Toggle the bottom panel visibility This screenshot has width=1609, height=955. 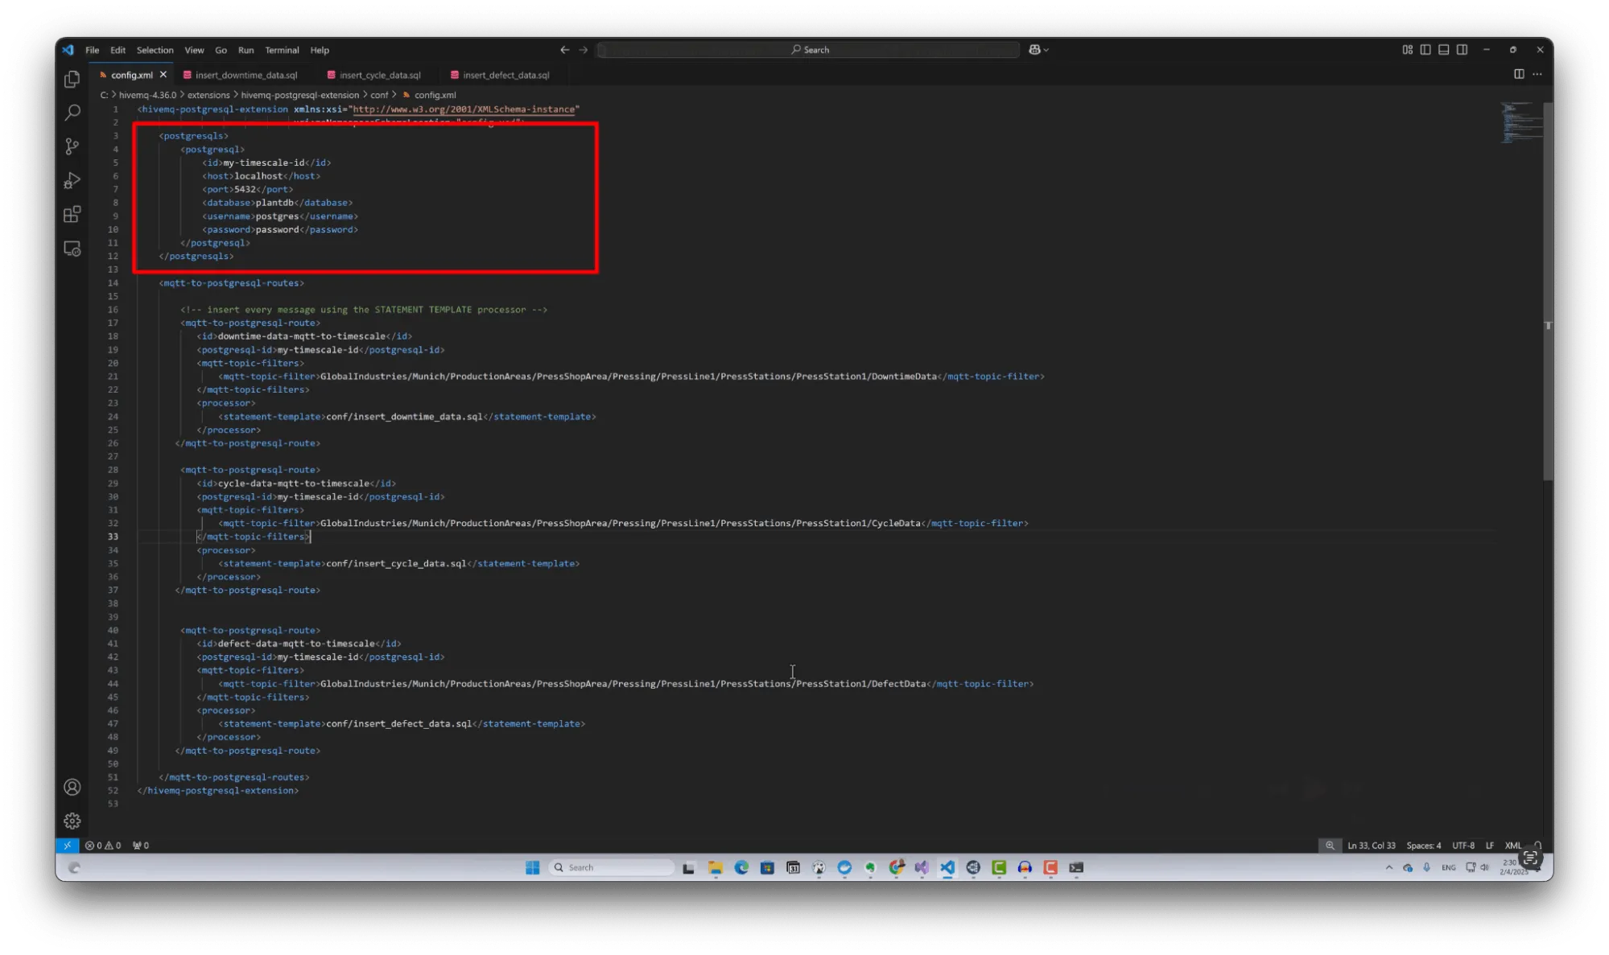point(1444,50)
